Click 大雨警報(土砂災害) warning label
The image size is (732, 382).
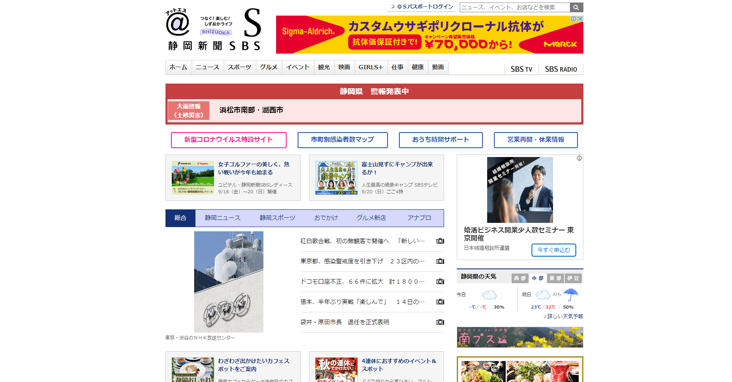189,110
